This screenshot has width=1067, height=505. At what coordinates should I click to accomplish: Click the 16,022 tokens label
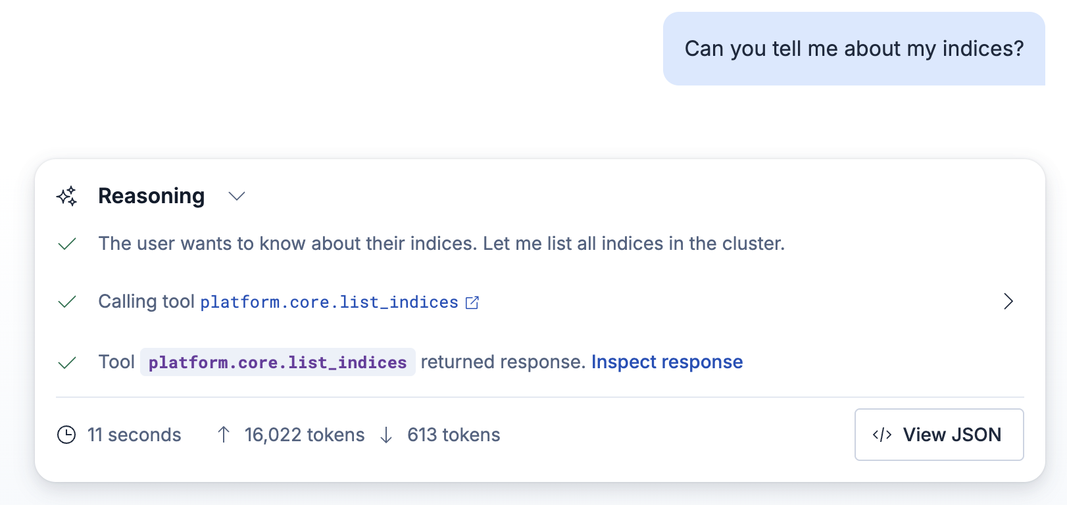pyautogui.click(x=304, y=435)
